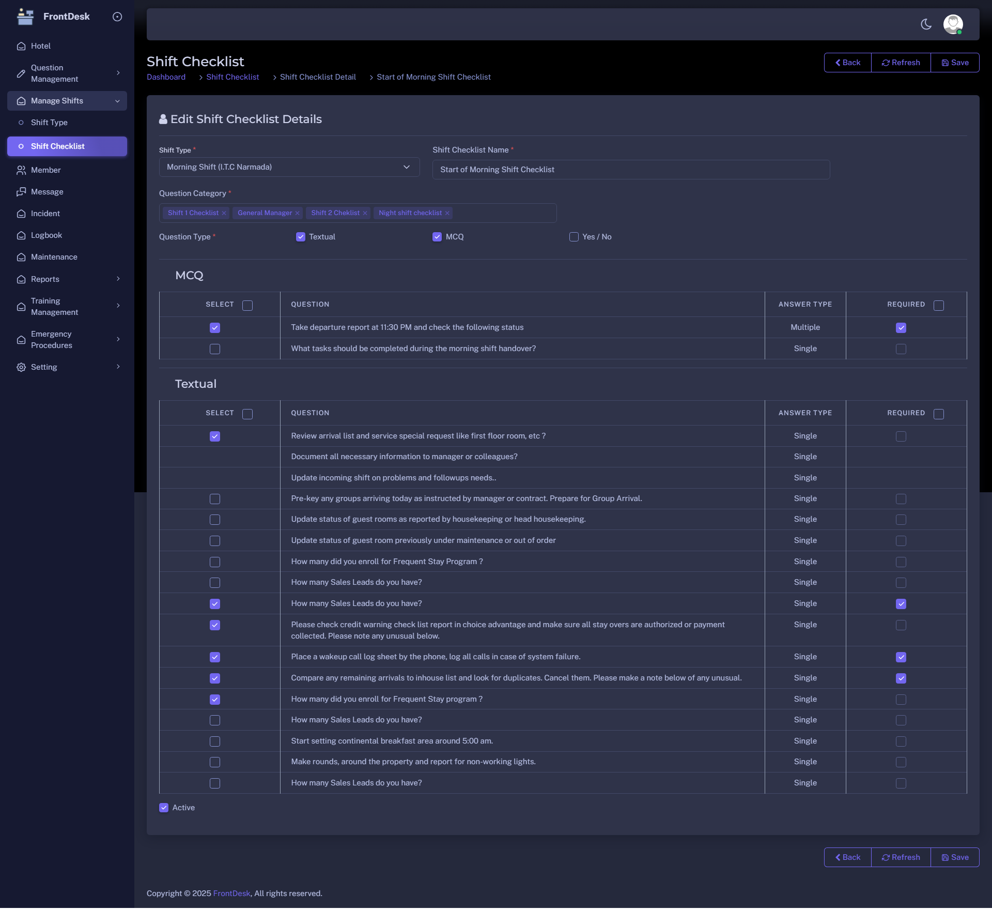Click the FrontDesk logo icon
Screen dimensions: 992x909
tap(25, 17)
